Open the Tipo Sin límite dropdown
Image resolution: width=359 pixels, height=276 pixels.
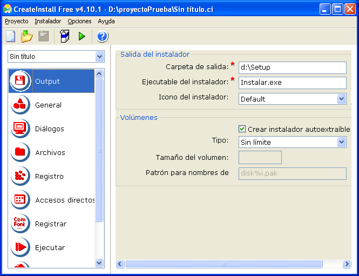click(341, 142)
